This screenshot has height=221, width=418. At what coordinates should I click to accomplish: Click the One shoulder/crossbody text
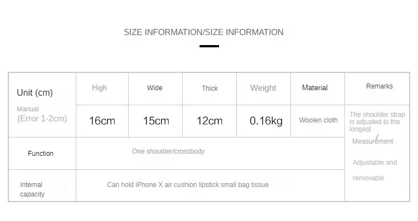[168, 151]
